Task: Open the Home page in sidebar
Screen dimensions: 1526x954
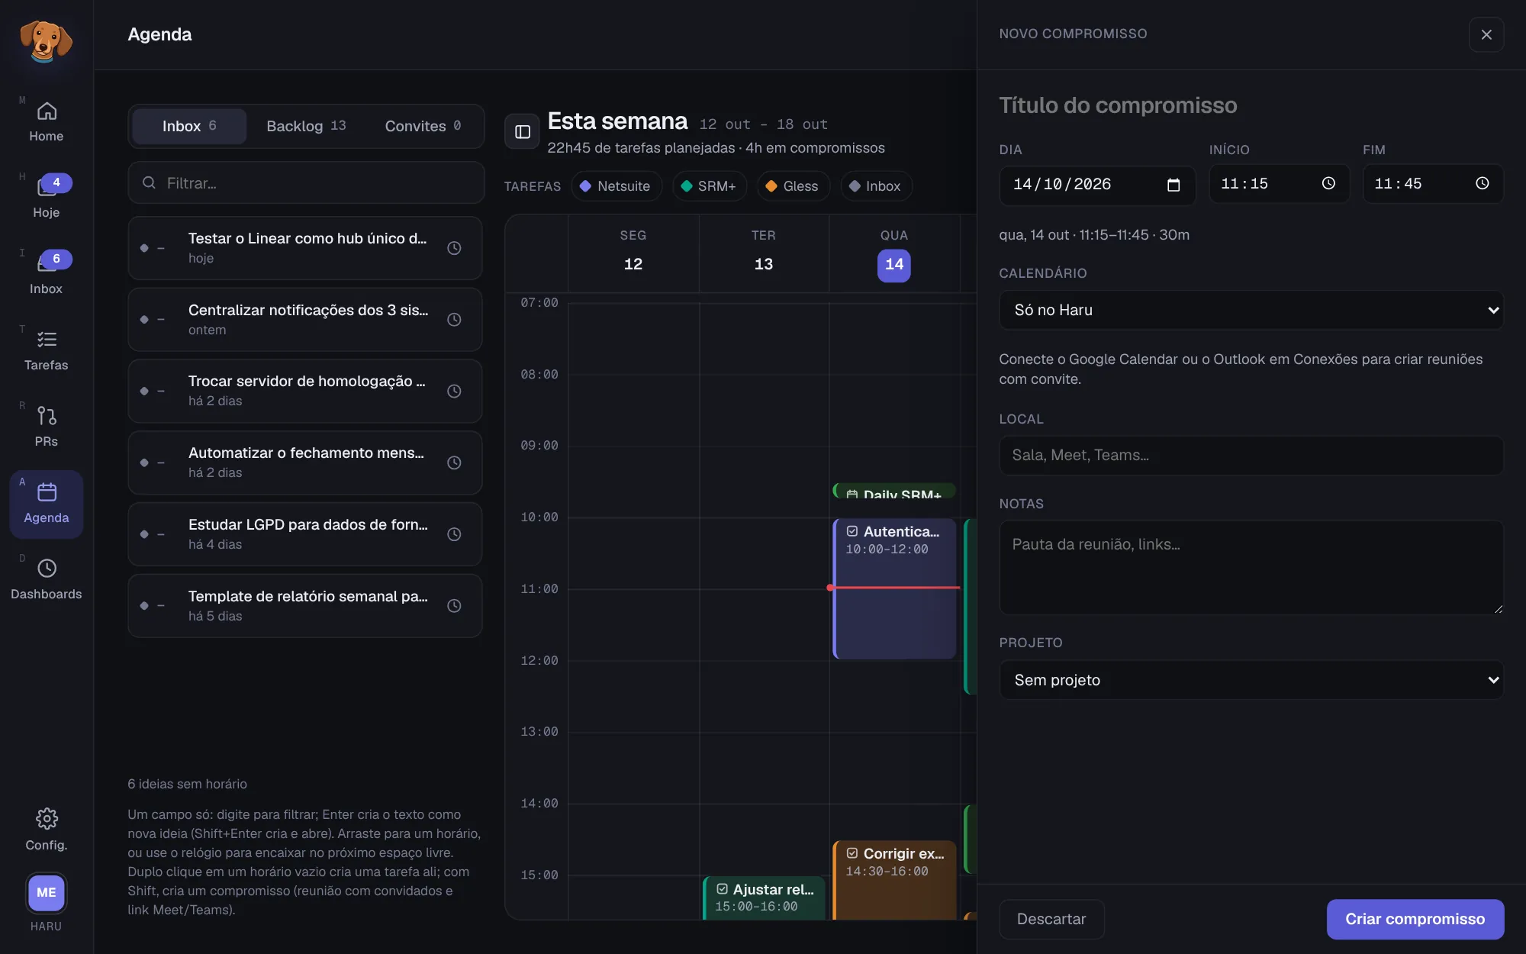Action: (x=46, y=122)
